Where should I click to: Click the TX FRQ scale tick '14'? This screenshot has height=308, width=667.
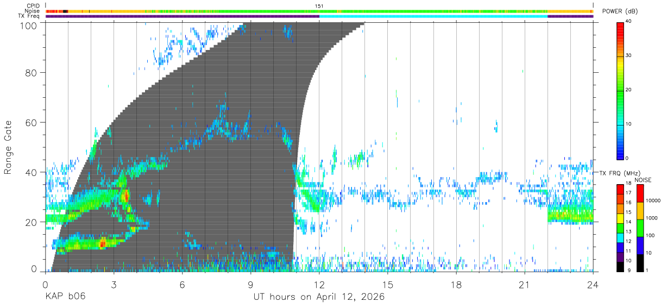click(x=629, y=222)
